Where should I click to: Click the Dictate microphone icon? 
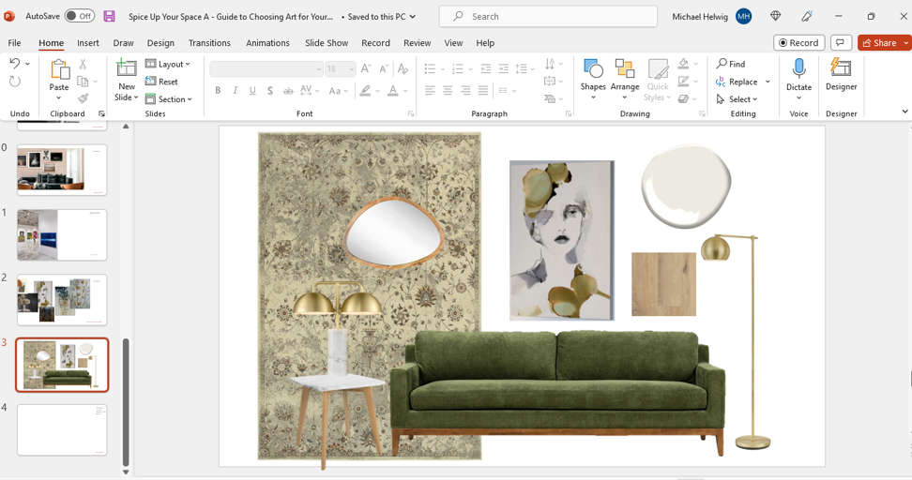click(x=799, y=68)
